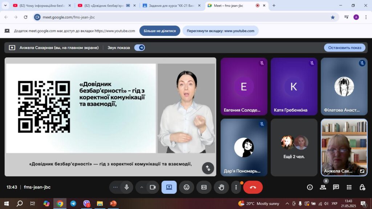
Task: Open clock showing 13:43 21.05.2025
Action: click(x=348, y=204)
